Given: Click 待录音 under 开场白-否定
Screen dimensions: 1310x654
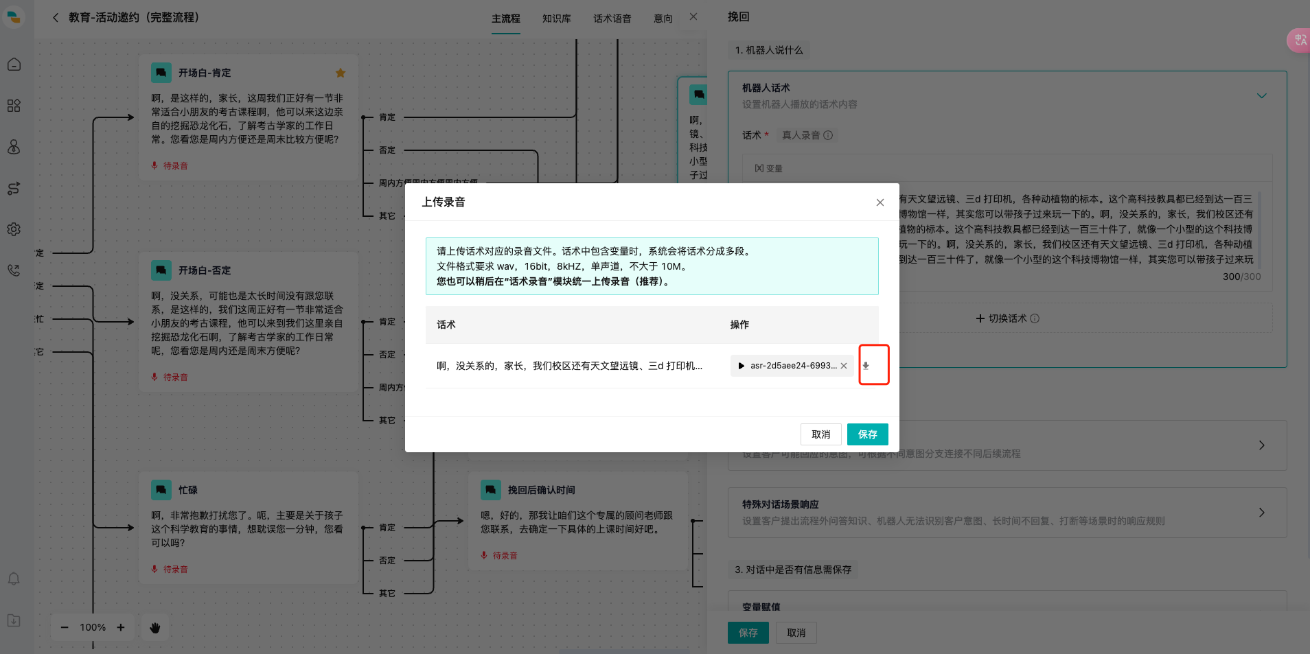Looking at the screenshot, I should [x=170, y=377].
